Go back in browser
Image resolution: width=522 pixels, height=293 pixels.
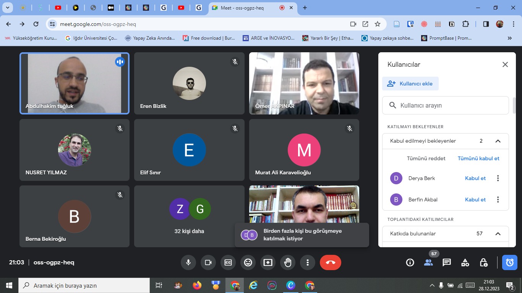8,24
